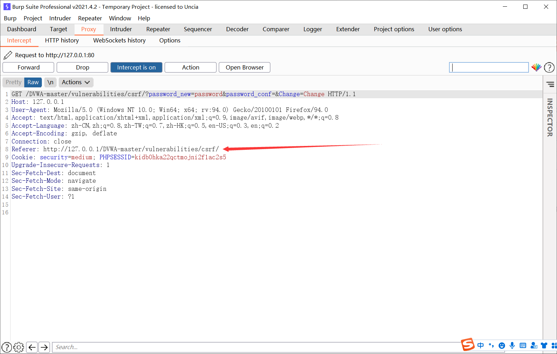Open the Repeater menu in the menu bar
The image size is (557, 354).
pyautogui.click(x=90, y=18)
